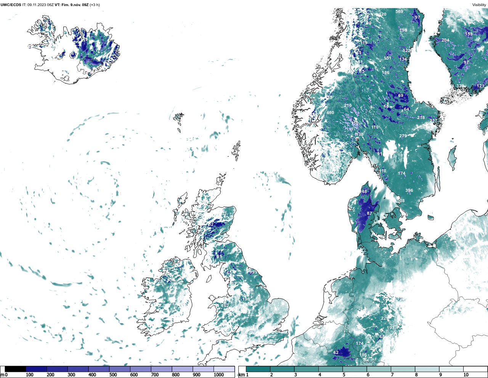Click the '218' visibility value on map
Screen dimensions: 488x378
coord(421,117)
